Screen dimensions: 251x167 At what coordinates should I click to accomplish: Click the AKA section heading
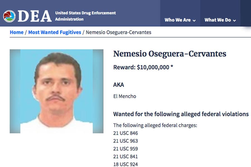119,85
